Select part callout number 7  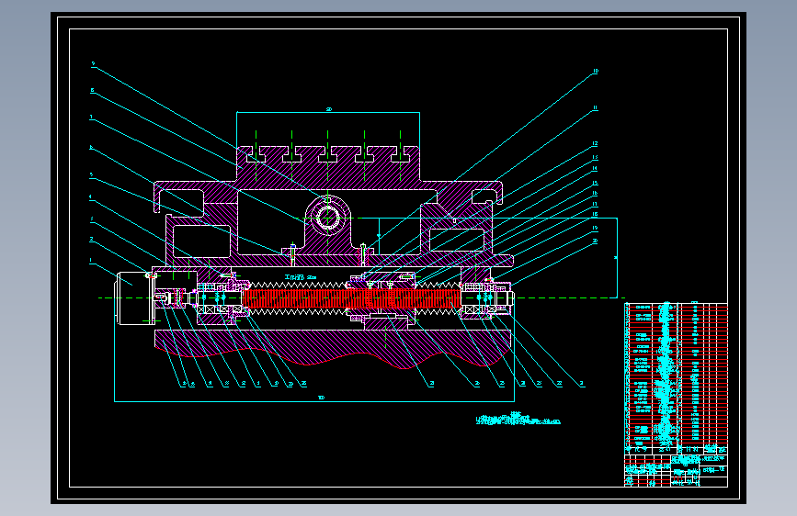click(x=92, y=118)
